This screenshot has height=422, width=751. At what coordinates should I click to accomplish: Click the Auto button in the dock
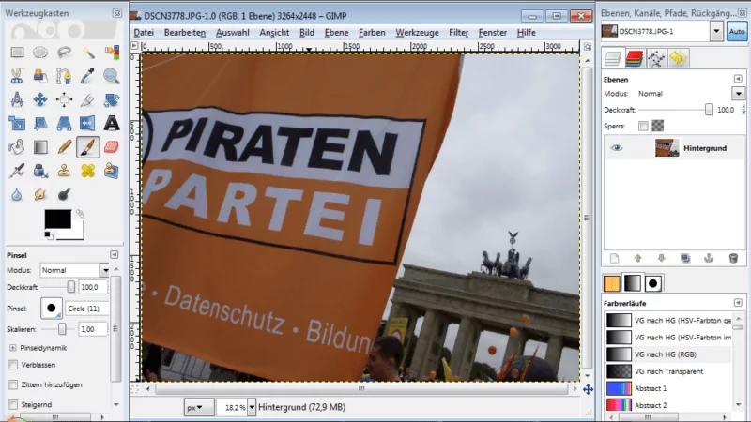[737, 32]
